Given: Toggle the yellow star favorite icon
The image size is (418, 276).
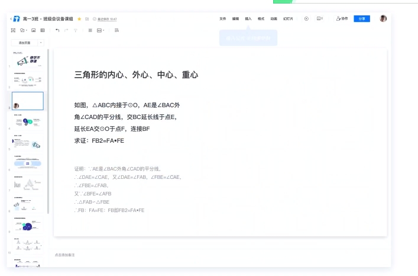Looking at the screenshot, I should coord(79,19).
